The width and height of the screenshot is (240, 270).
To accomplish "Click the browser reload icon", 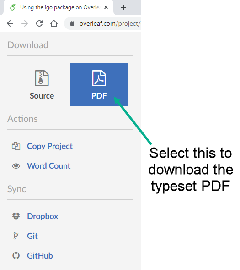I will click(39, 23).
